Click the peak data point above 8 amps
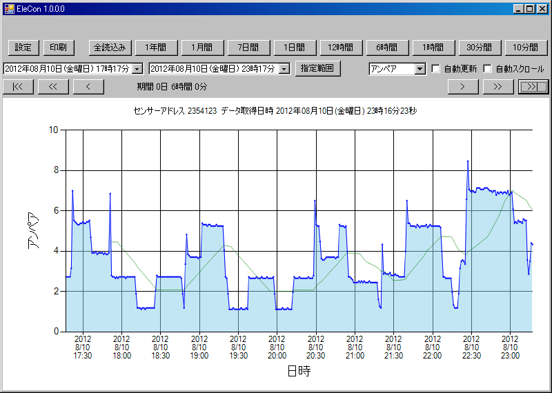 (x=468, y=161)
